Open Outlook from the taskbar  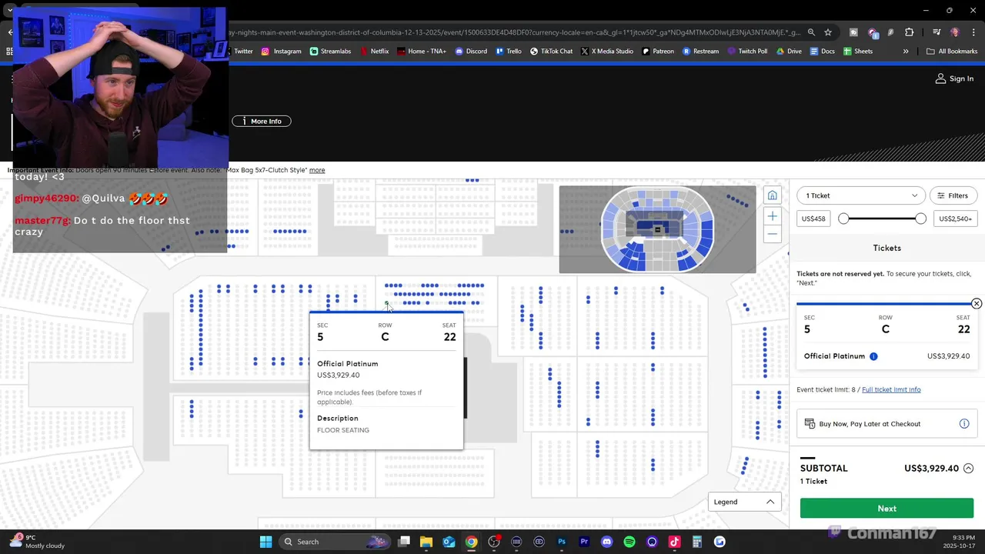pos(449,542)
